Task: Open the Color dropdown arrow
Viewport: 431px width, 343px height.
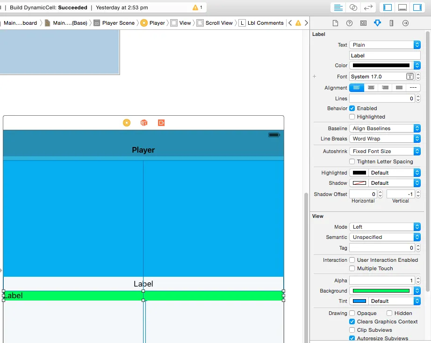Action: coord(417,65)
